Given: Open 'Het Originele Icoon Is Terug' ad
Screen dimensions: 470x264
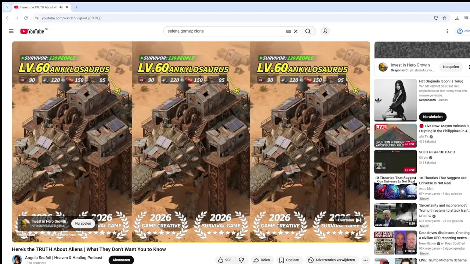Looking at the screenshot, I should [x=441, y=81].
